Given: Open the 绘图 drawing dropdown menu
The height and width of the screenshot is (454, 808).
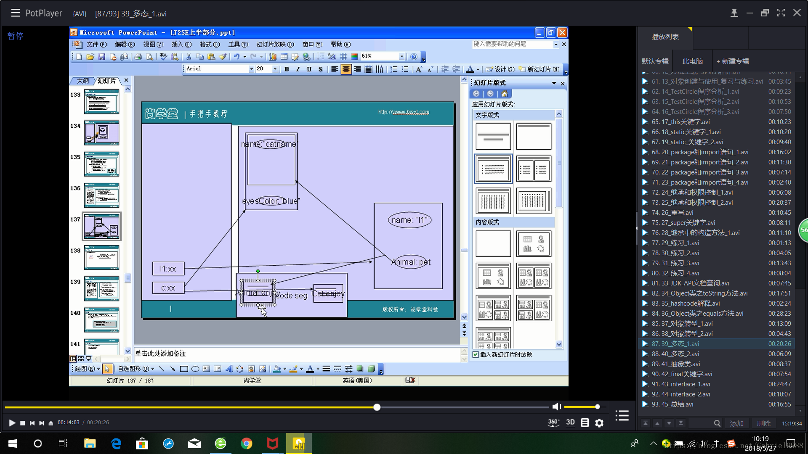Looking at the screenshot, I should click(x=87, y=369).
